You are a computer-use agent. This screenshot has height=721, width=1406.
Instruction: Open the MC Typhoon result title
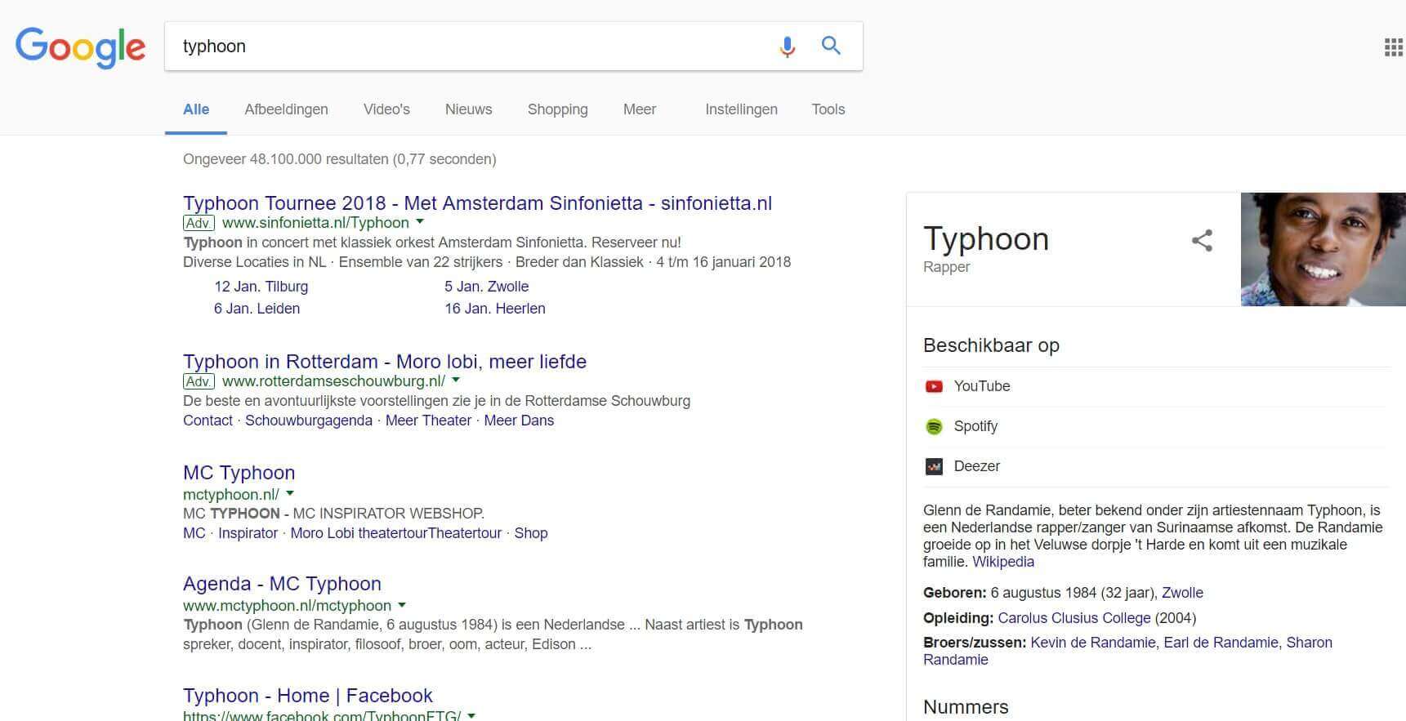click(239, 472)
